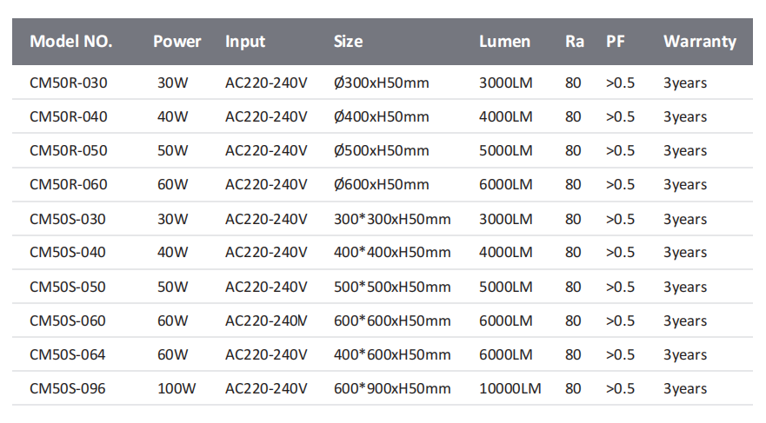Select the 10000LM lumen value

(x=510, y=389)
